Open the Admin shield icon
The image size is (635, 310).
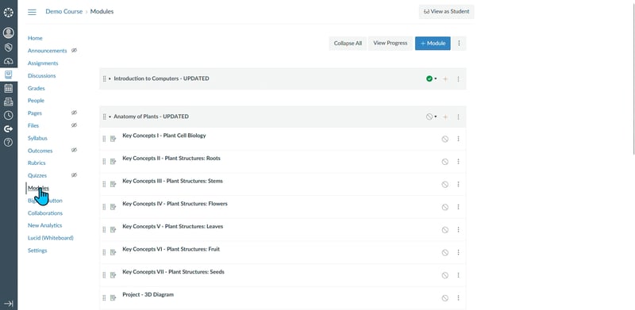point(9,48)
